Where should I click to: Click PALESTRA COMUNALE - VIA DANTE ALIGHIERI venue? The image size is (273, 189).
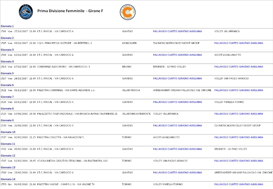pos(66,90)
